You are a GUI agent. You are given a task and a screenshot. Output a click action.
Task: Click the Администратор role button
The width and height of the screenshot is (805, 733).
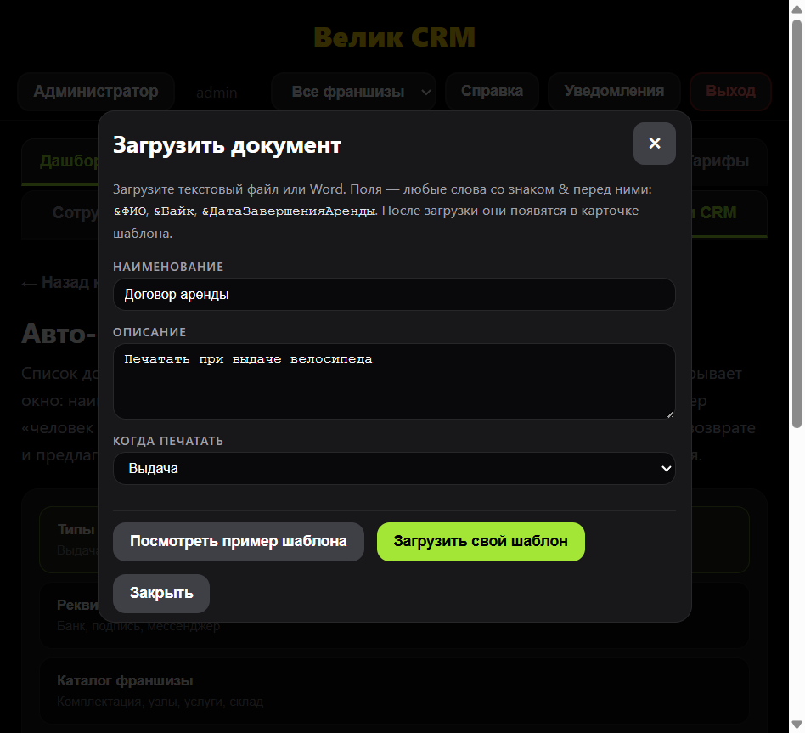[96, 92]
